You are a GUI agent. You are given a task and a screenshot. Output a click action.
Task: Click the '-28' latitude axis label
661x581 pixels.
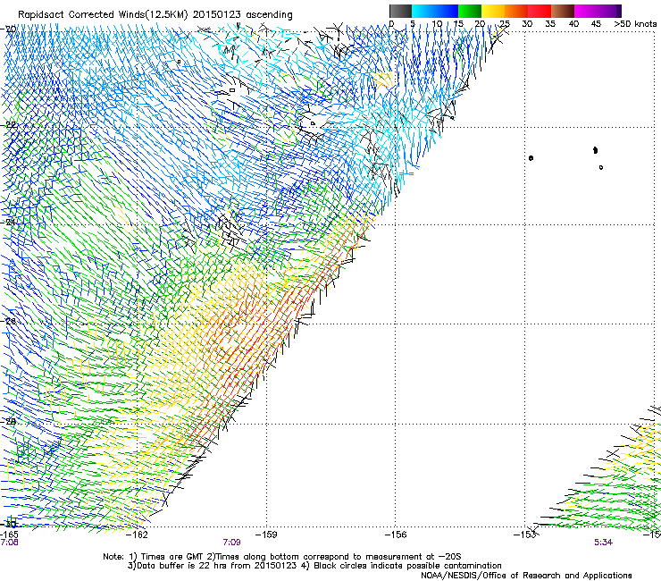[9, 421]
